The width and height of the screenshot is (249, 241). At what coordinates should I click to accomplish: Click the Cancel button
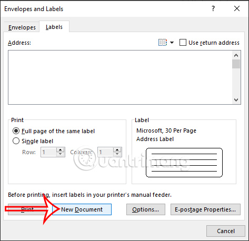click(226, 231)
